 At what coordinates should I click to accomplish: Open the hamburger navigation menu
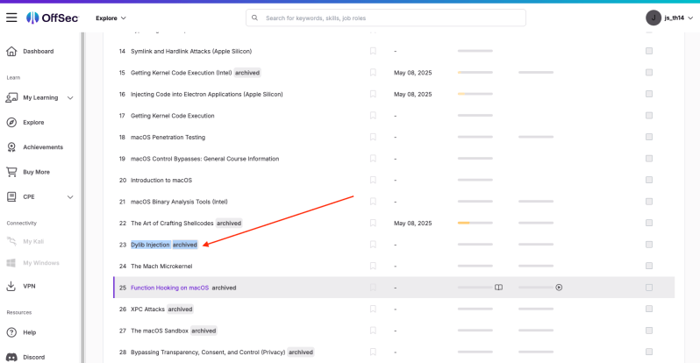[11, 18]
